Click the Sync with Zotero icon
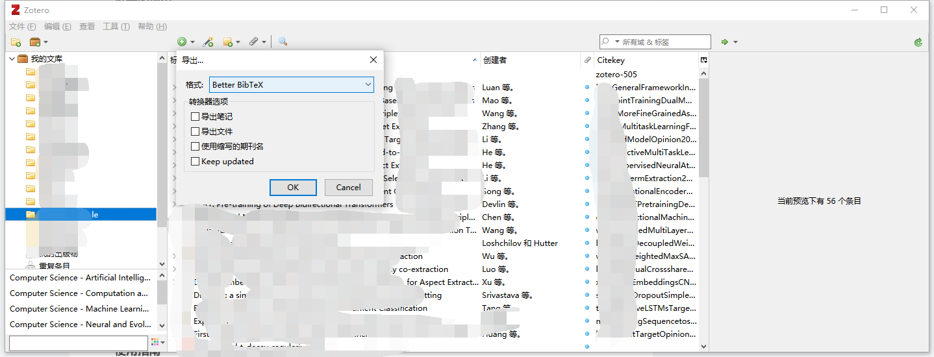Image resolution: width=934 pixels, height=357 pixels. pos(918,42)
